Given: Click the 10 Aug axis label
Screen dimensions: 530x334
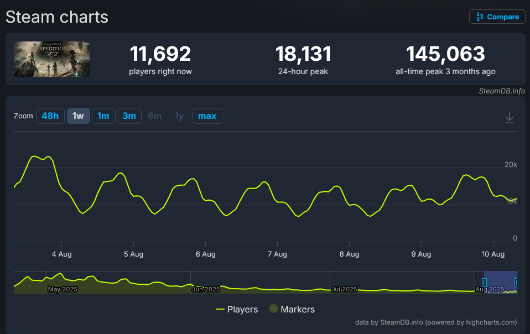Looking at the screenshot, I should pos(493,254).
